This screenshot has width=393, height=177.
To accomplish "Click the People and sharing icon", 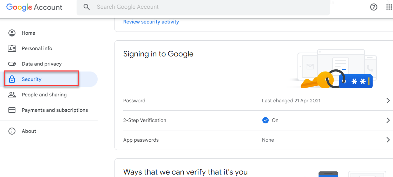I will tap(12, 95).
